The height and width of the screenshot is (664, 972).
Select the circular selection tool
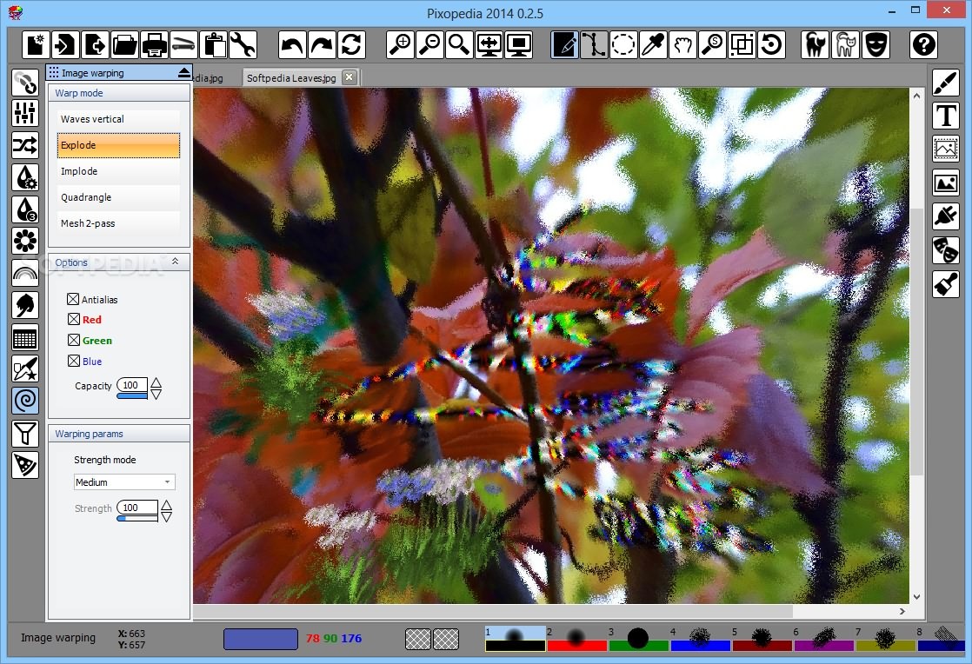[623, 44]
